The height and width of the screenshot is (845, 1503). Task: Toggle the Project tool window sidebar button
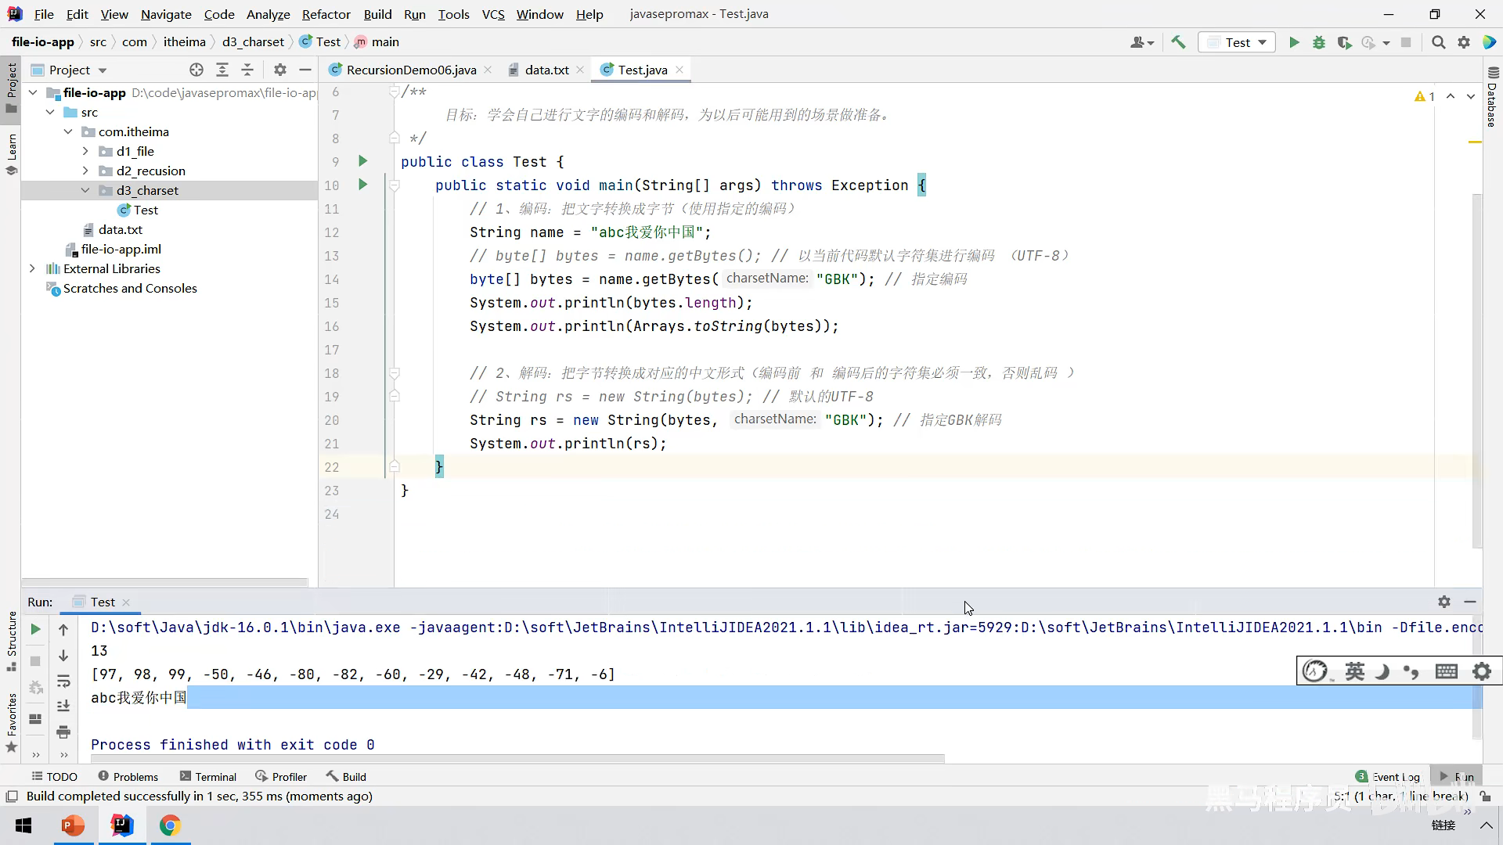pos(11,86)
